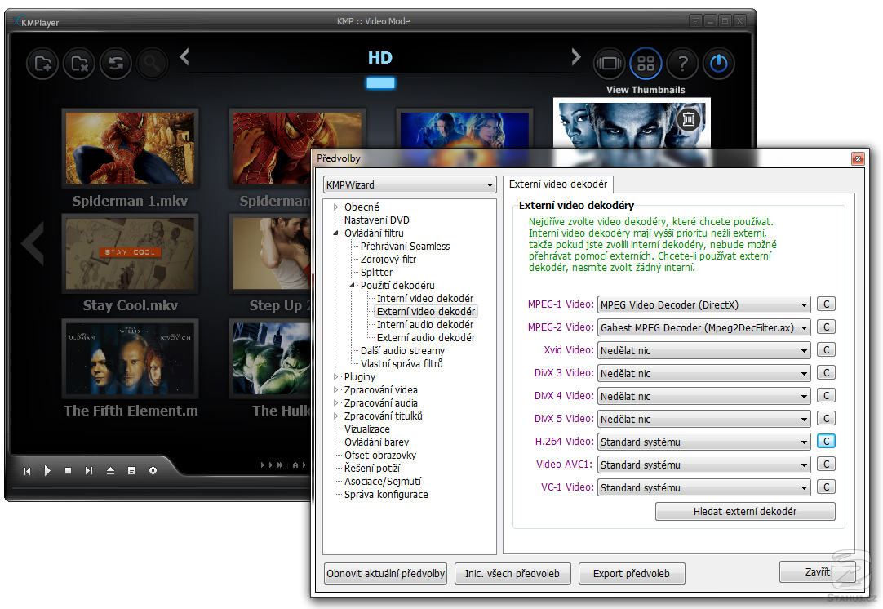Collapse the Použití dekodéru tree node
Image resolution: width=883 pixels, height=609 pixels.
click(352, 285)
